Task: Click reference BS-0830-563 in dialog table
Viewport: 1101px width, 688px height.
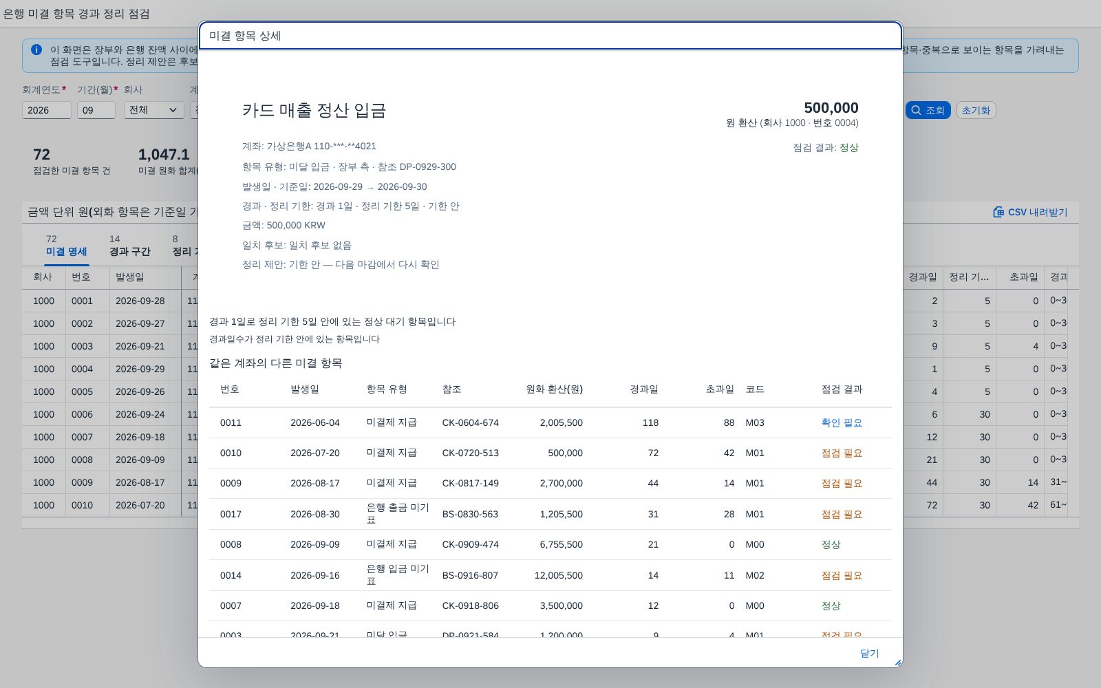Action: (x=470, y=514)
